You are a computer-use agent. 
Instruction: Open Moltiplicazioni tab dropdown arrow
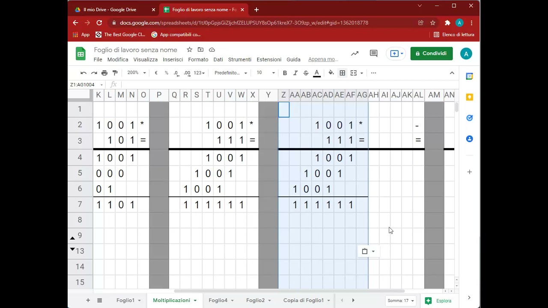coord(195,301)
